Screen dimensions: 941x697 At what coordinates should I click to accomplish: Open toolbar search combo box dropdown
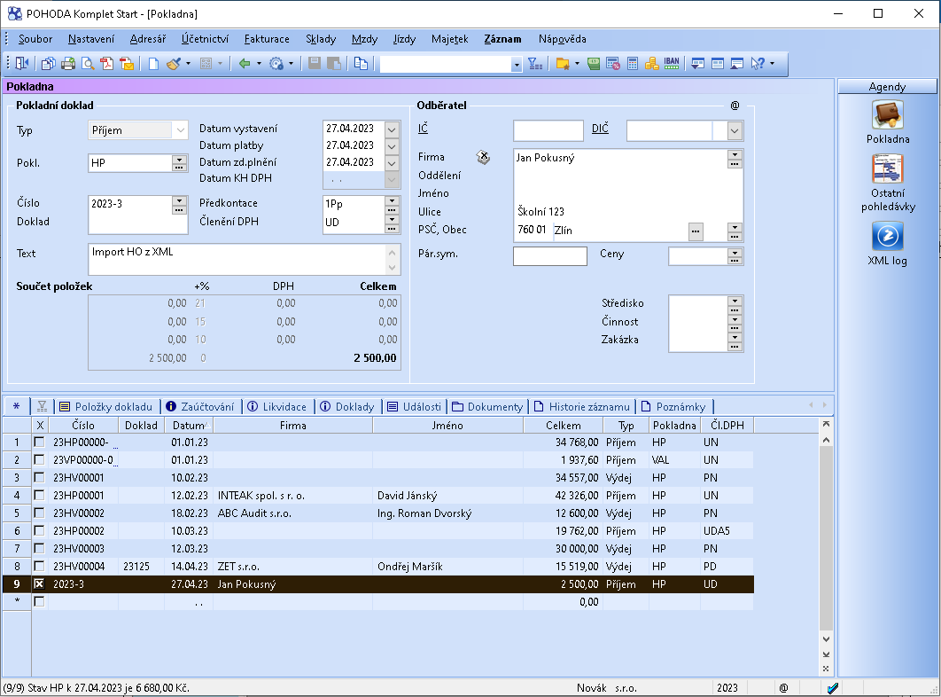pos(516,65)
